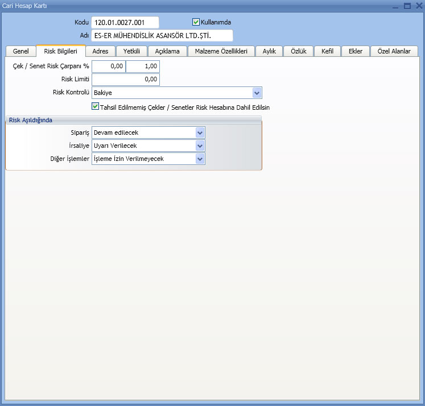
Task: Open the İrsaliye dropdown arrow
Action: tap(200, 146)
